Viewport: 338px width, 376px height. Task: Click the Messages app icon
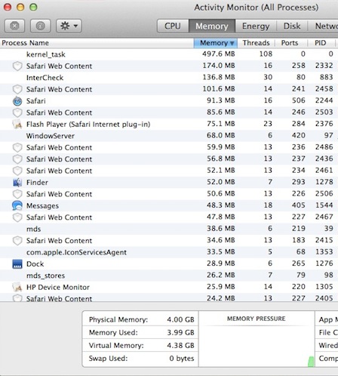click(x=17, y=205)
